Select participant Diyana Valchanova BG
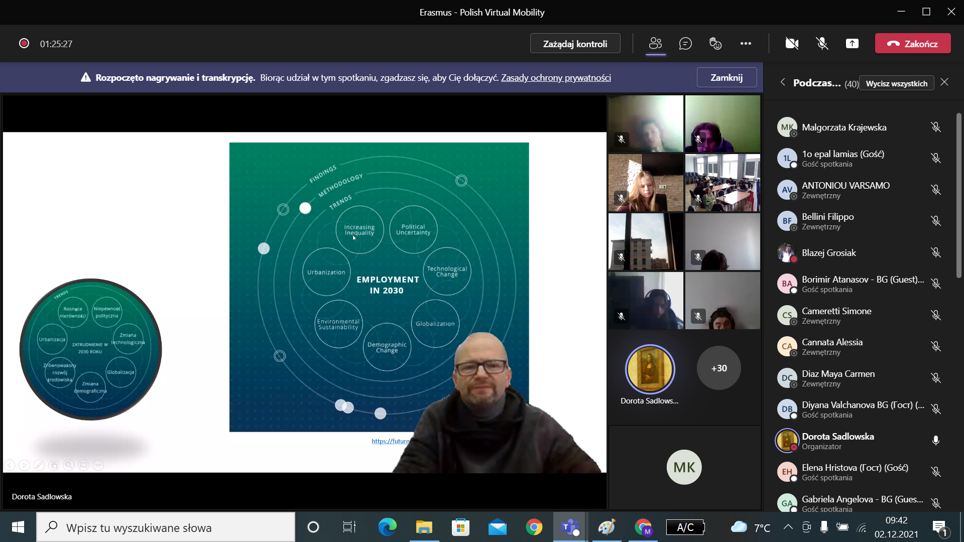The image size is (964, 542). (860, 410)
